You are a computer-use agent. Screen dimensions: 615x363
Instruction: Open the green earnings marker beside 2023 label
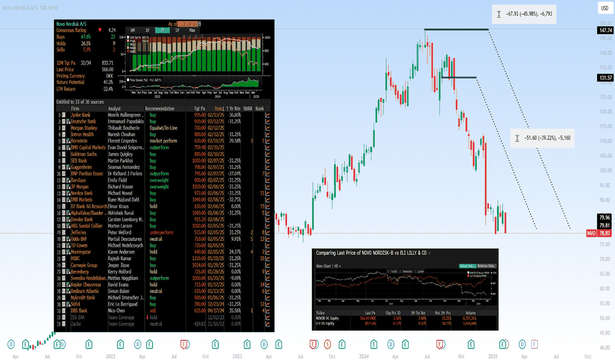tap(247, 345)
